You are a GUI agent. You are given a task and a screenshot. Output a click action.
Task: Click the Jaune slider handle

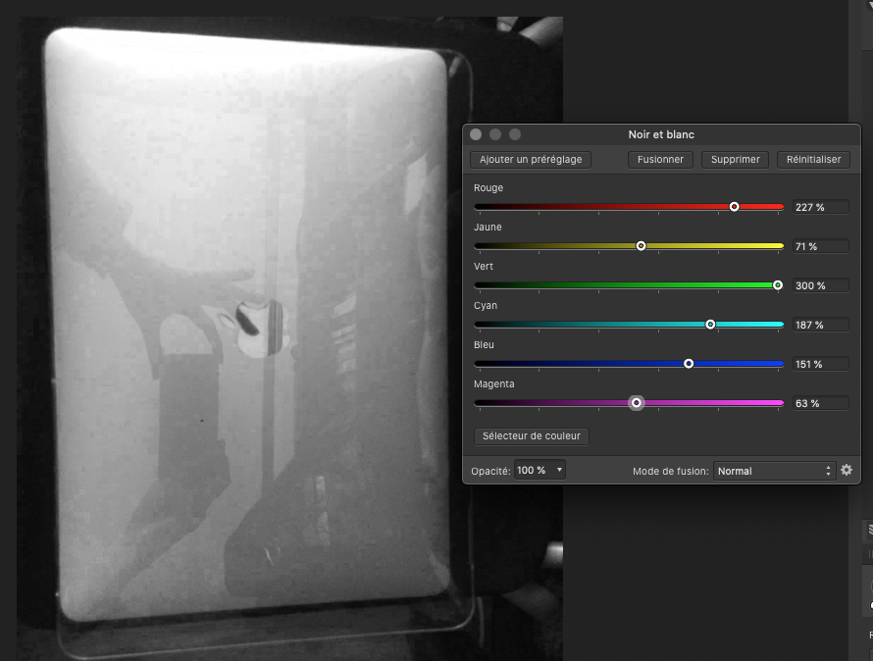point(641,245)
